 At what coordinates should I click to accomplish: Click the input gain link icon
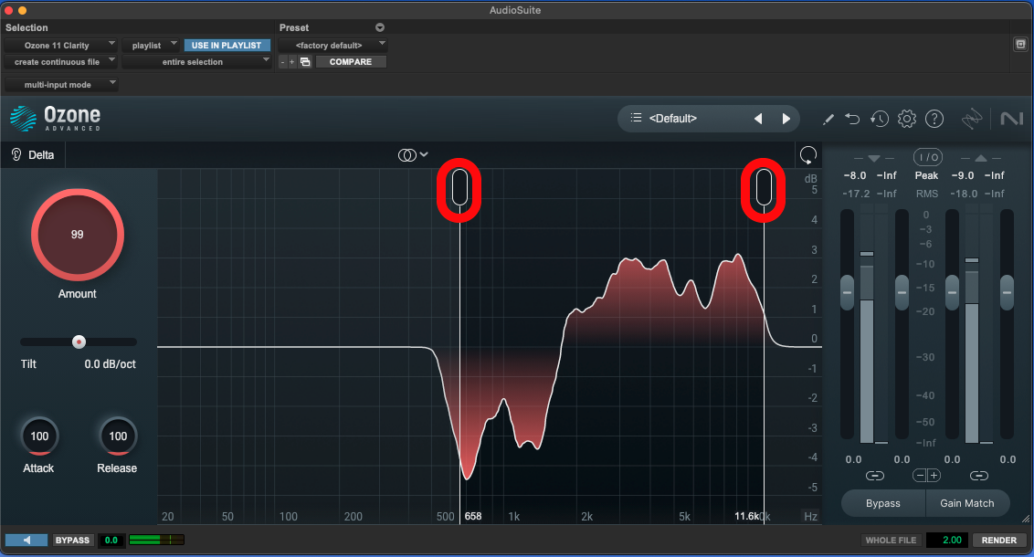(x=874, y=475)
